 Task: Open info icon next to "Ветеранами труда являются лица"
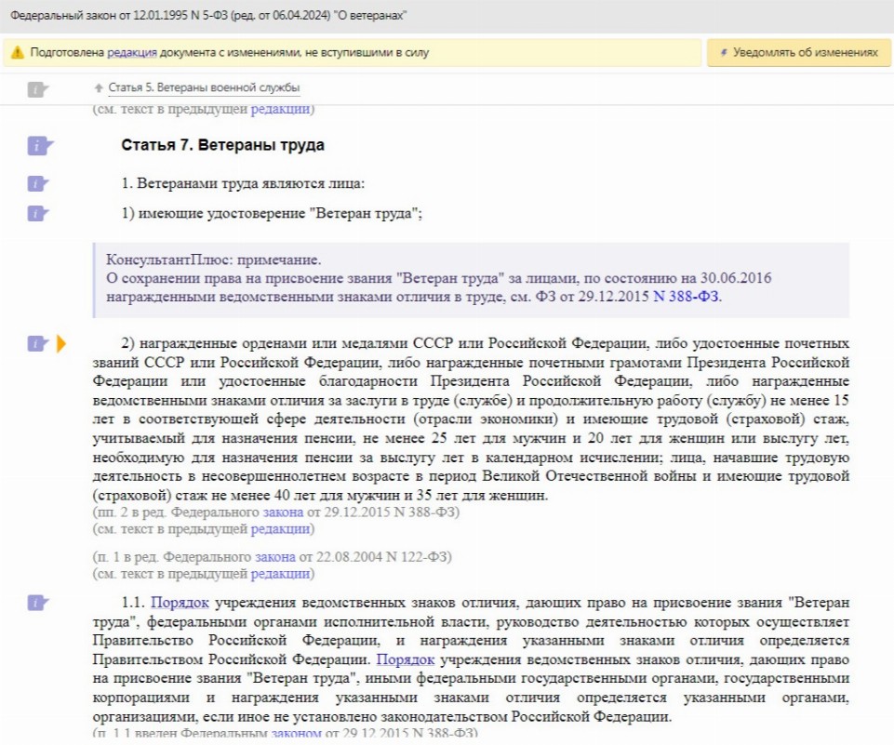click(x=38, y=184)
